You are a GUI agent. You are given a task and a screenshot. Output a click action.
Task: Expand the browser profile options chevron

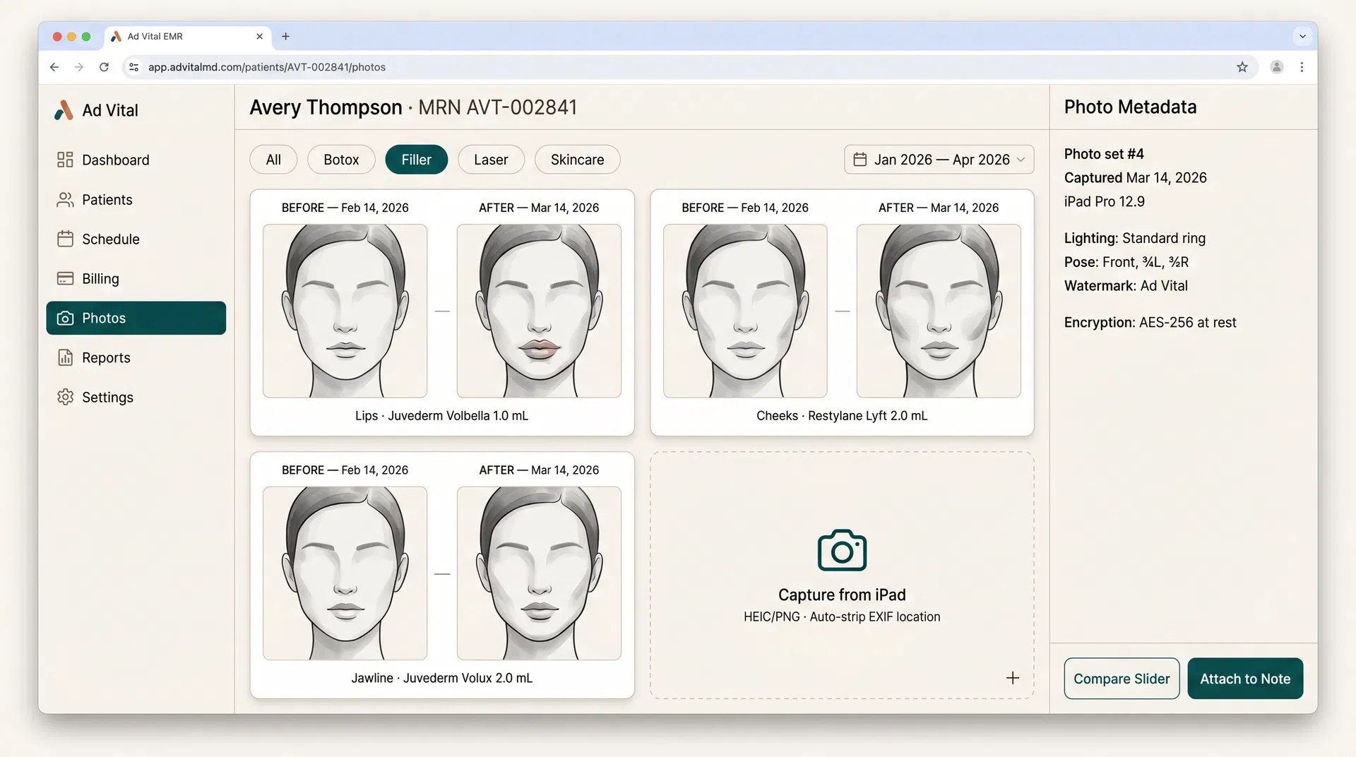[1302, 36]
